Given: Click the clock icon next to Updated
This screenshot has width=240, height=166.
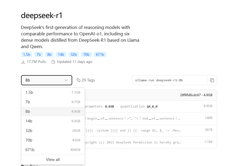Looking at the screenshot, I should click(53, 62).
